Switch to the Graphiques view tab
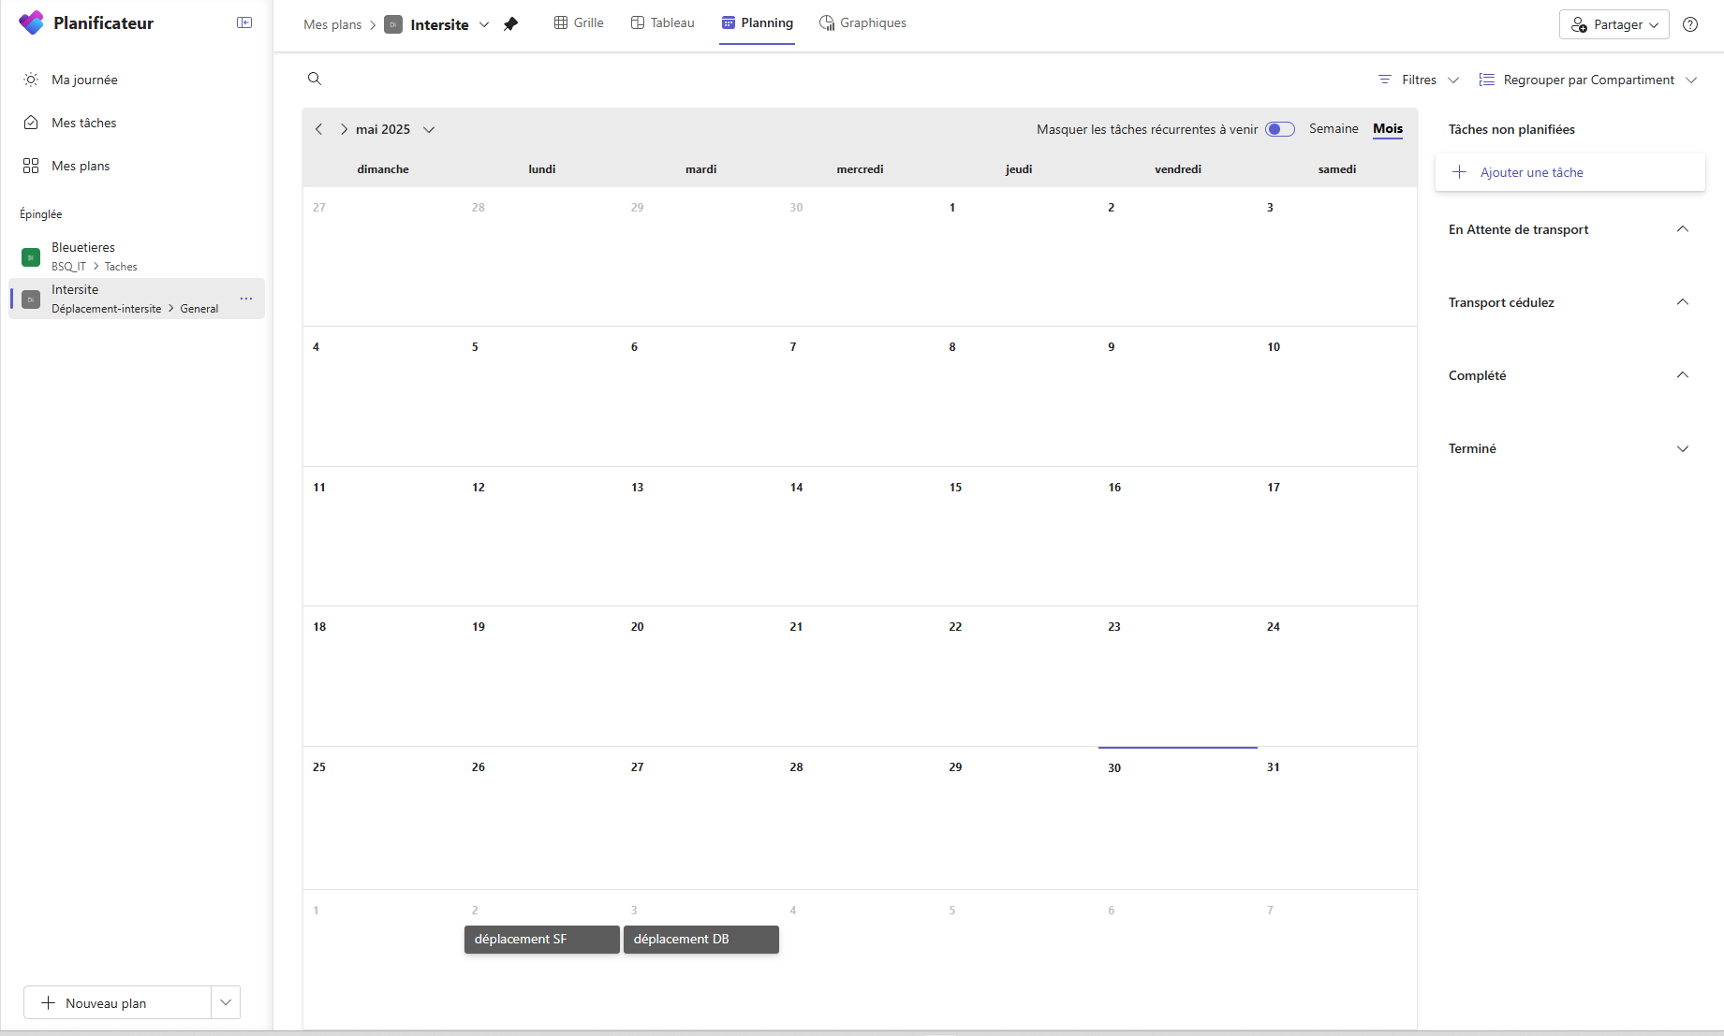Image resolution: width=1724 pixels, height=1036 pixels. tap(862, 22)
